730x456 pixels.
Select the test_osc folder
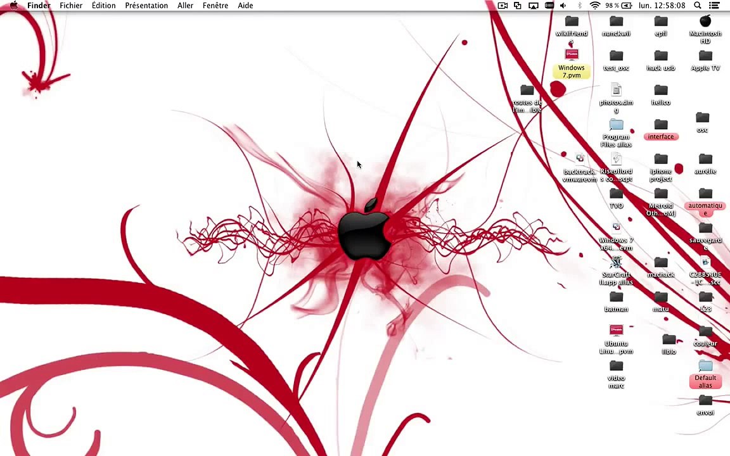pos(617,56)
